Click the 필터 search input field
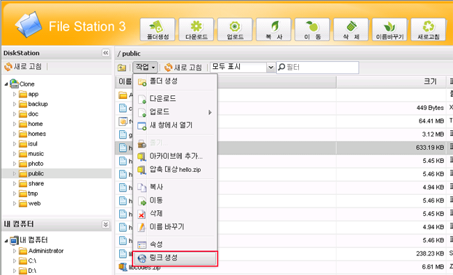 click(x=318, y=68)
